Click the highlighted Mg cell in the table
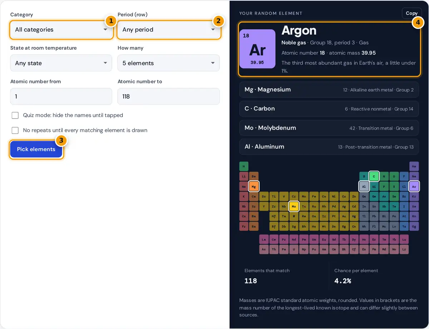 pyautogui.click(x=254, y=186)
